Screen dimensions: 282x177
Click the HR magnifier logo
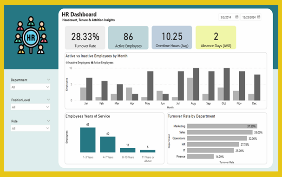(31, 35)
